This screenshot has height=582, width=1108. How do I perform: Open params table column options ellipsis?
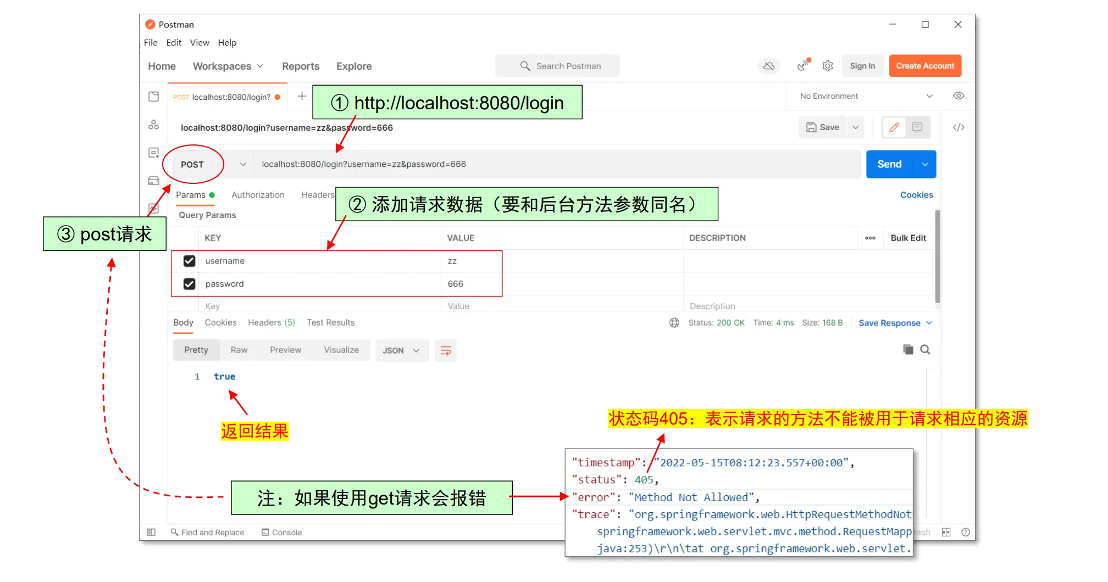click(x=870, y=238)
